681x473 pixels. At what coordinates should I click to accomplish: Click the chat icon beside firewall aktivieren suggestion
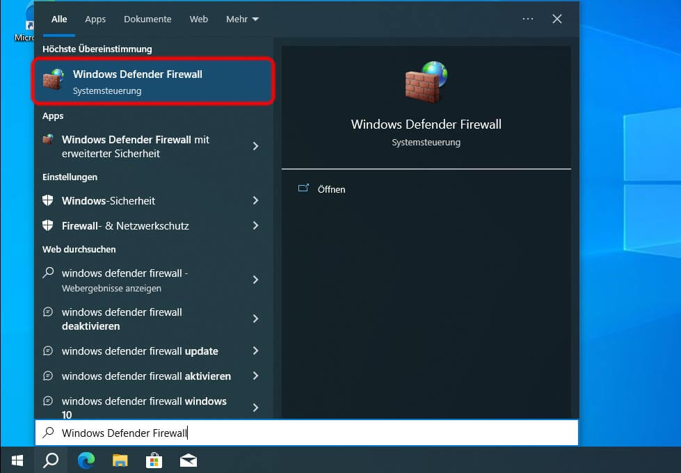pos(48,376)
